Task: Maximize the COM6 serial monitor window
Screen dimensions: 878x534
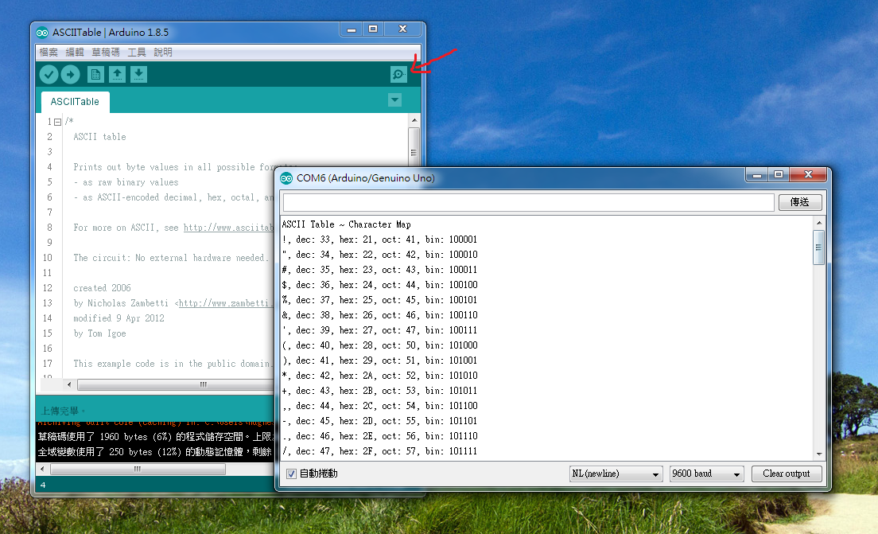Action: [779, 174]
